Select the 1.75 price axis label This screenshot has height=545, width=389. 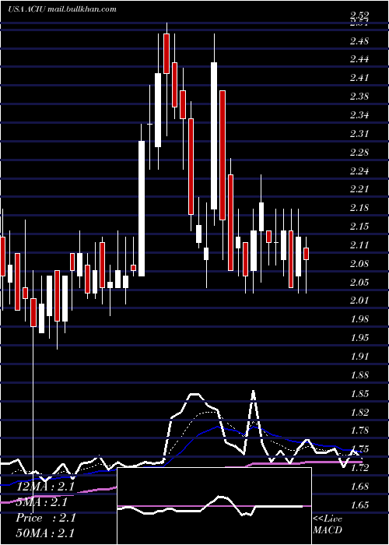(359, 448)
